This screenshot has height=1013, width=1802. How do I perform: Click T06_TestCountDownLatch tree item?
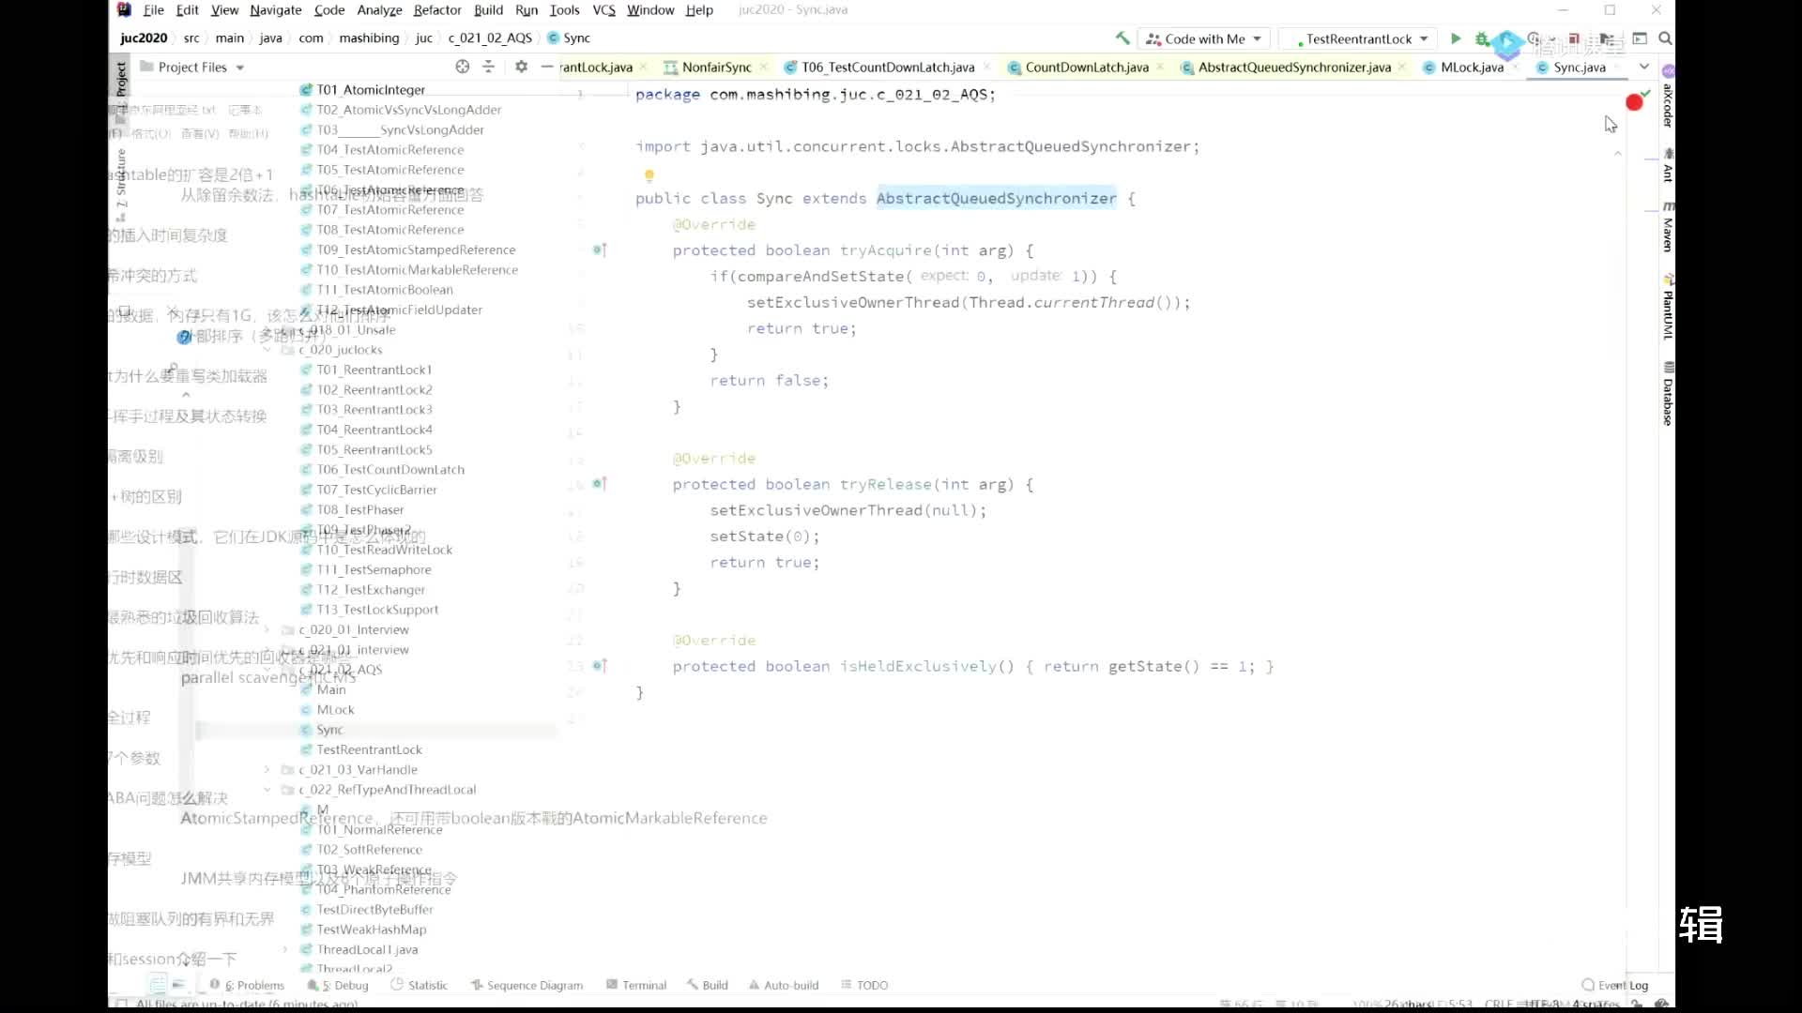pos(389,469)
